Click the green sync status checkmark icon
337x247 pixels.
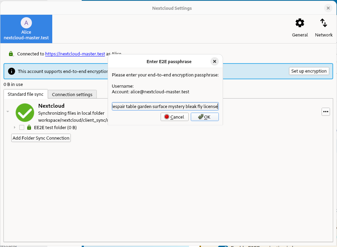(x=25, y=112)
